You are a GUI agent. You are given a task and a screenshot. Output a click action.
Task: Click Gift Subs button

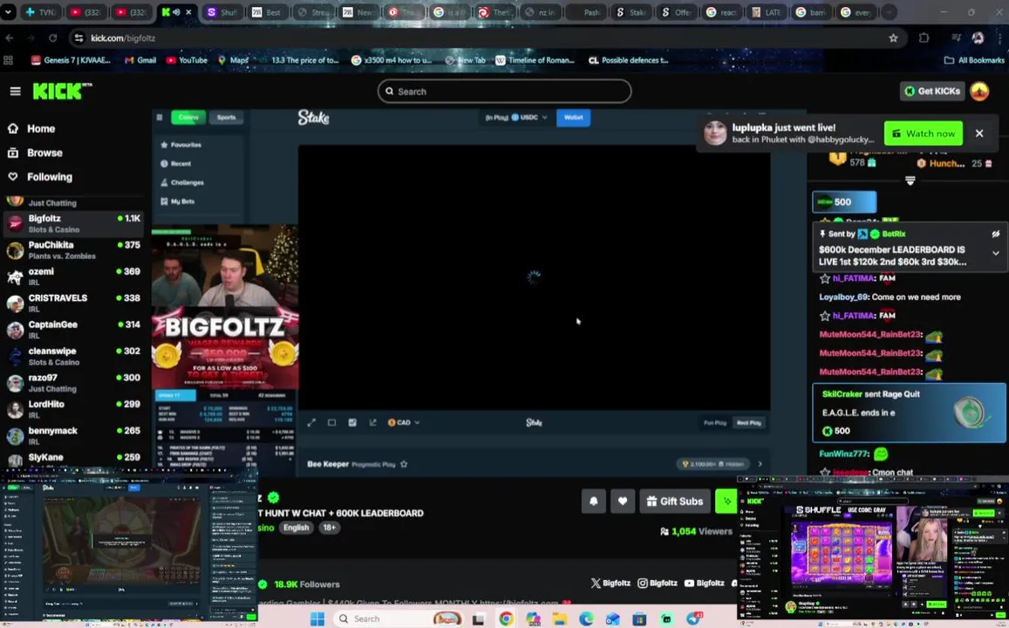click(674, 501)
